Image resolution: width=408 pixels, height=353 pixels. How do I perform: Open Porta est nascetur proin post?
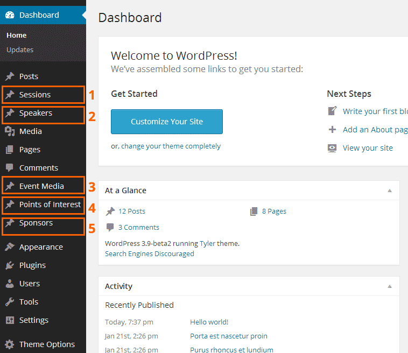click(x=229, y=336)
